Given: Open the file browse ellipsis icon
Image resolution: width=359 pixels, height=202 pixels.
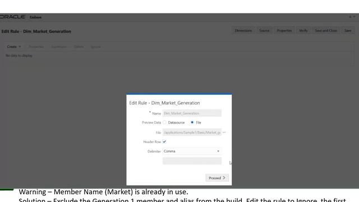Looking at the screenshot, I should (224, 132).
